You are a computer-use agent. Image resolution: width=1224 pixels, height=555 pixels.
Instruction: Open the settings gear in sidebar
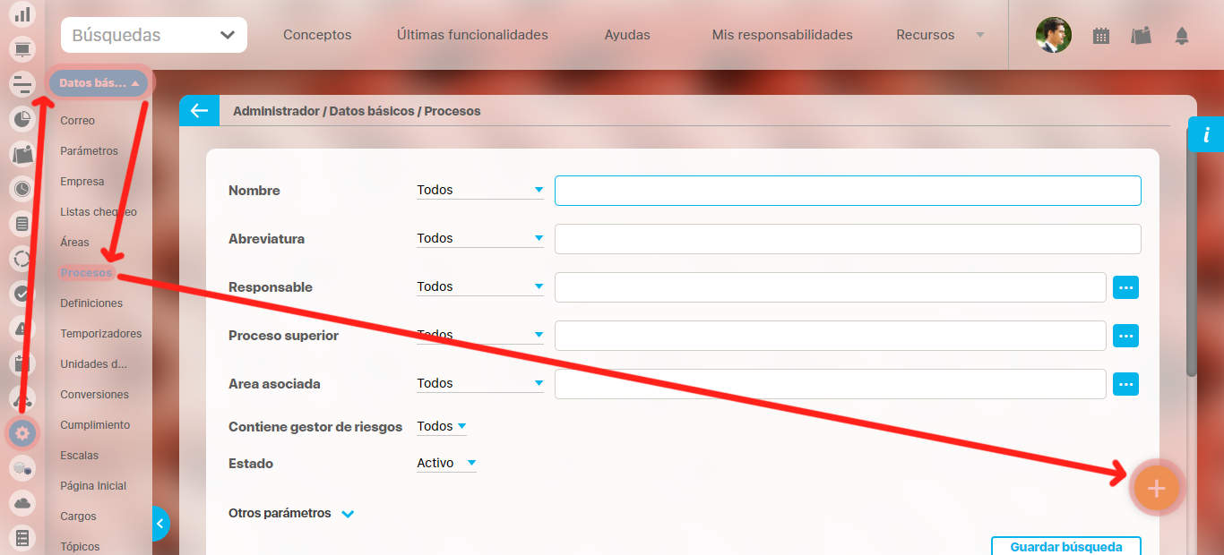pos(22,433)
